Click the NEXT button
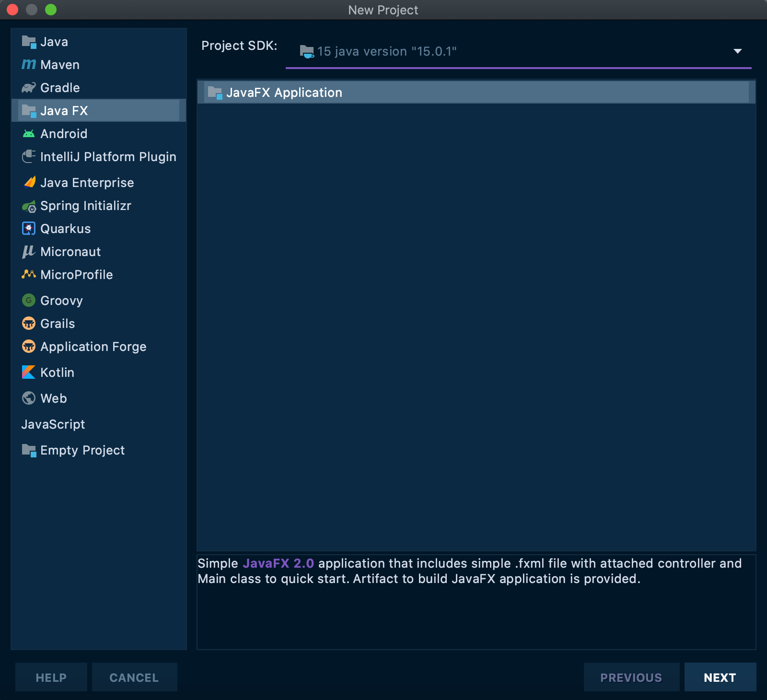Screen dimensions: 767x700 720,677
